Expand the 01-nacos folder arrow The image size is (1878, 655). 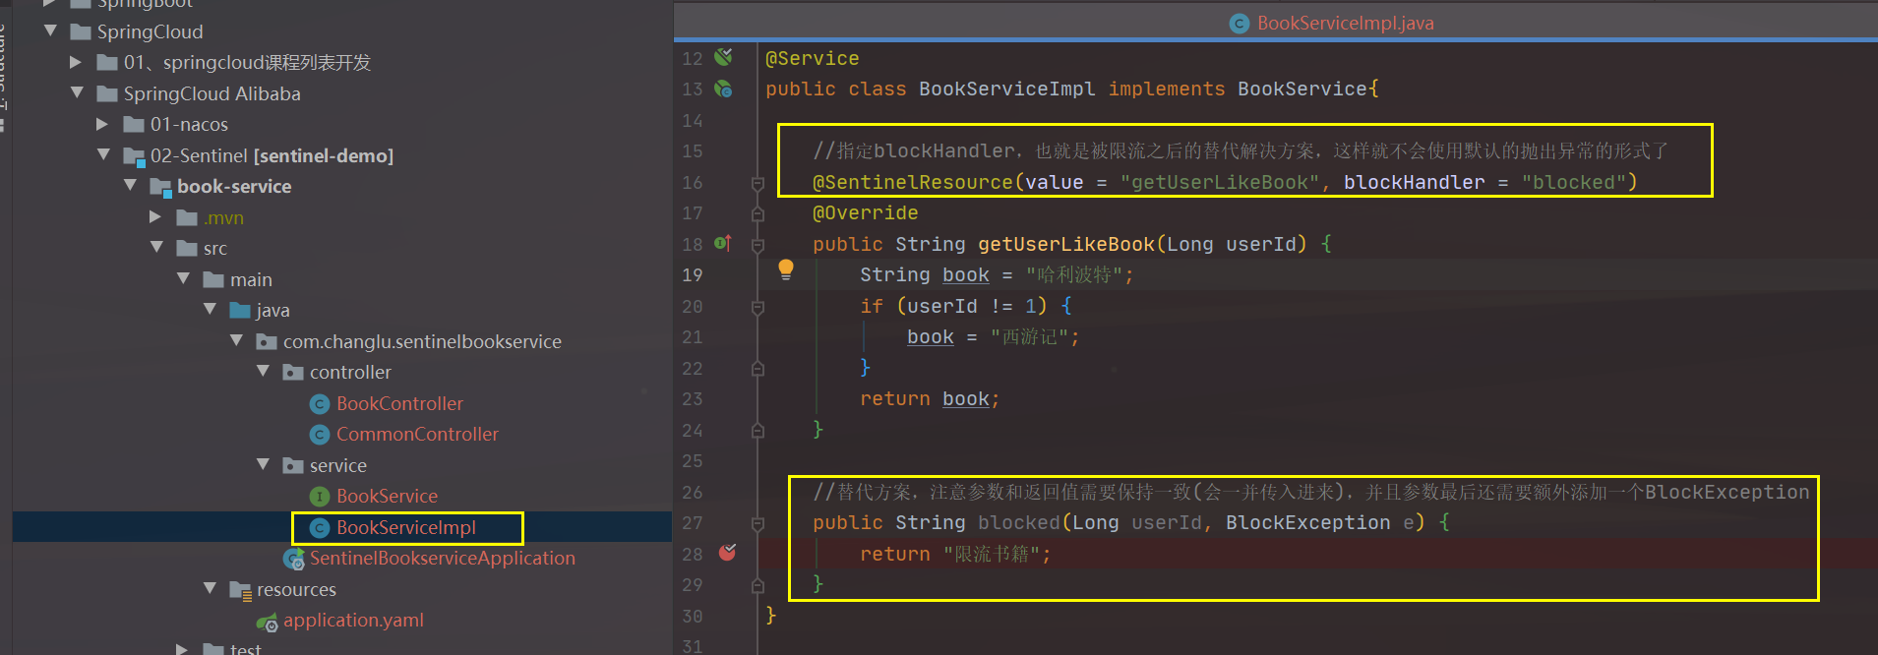point(103,124)
